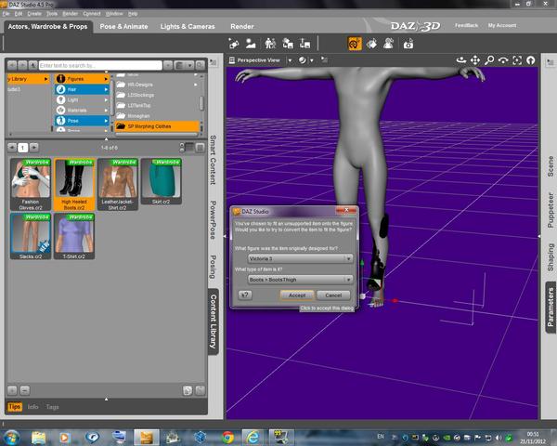This screenshot has height=446, width=557.
Task: Select the highlighted orange active tool icon
Action: pos(355,44)
